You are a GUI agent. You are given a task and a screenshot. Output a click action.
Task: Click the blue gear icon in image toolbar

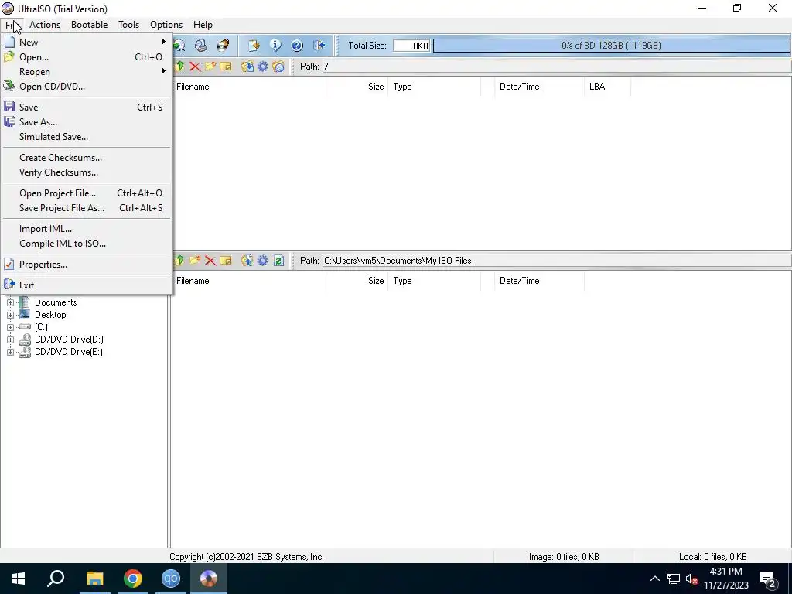[x=263, y=67]
